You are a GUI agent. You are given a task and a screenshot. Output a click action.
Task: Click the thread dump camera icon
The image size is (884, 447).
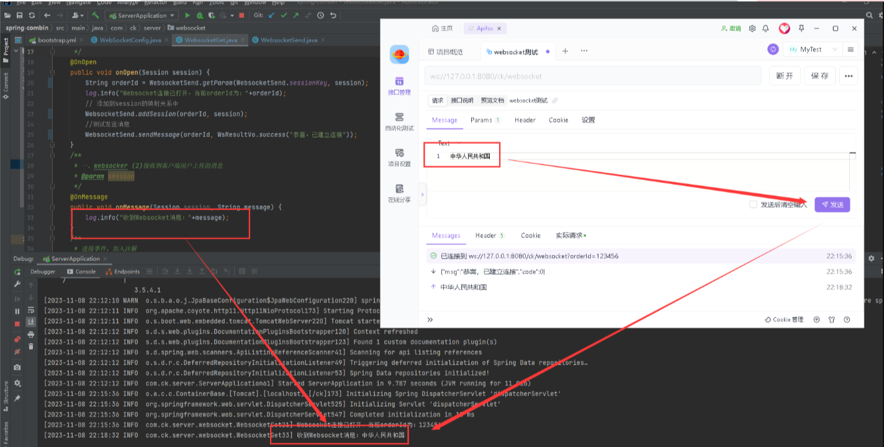click(17, 367)
